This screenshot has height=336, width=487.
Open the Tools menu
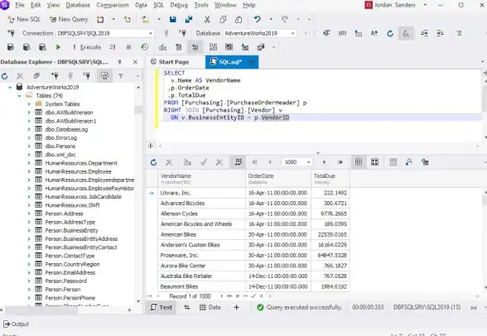(x=201, y=5)
